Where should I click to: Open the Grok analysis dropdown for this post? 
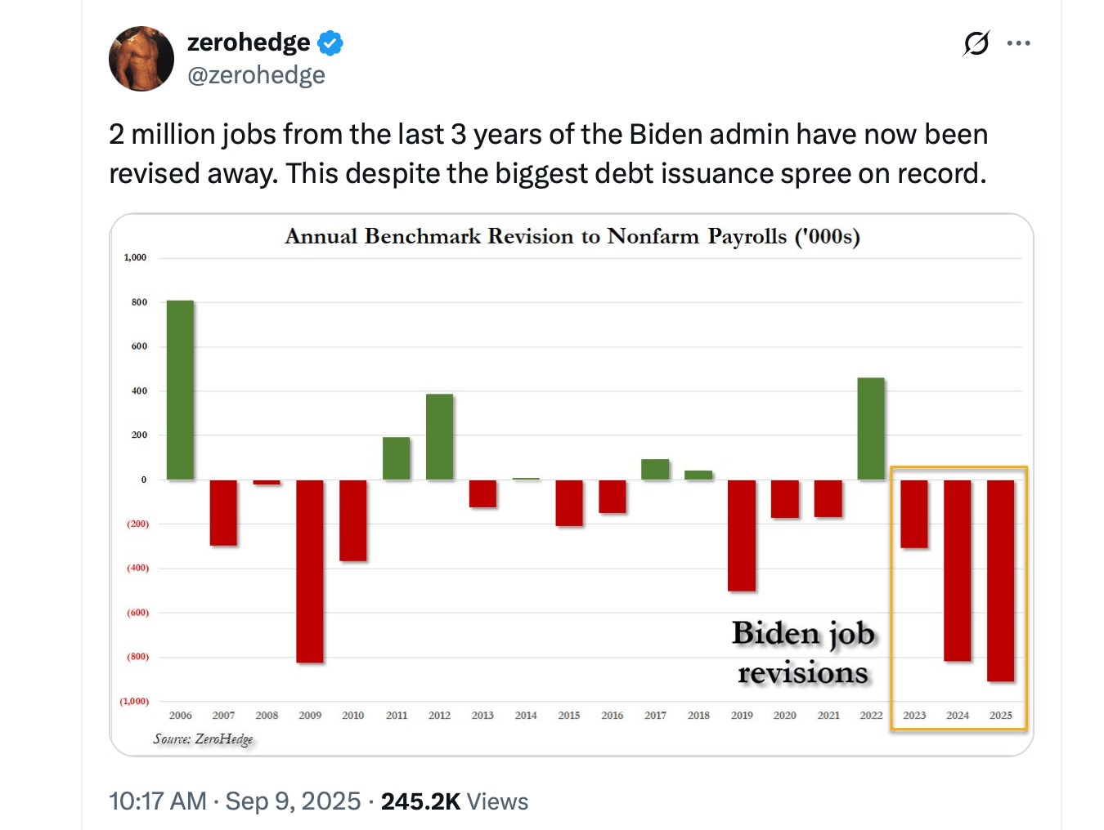[975, 43]
